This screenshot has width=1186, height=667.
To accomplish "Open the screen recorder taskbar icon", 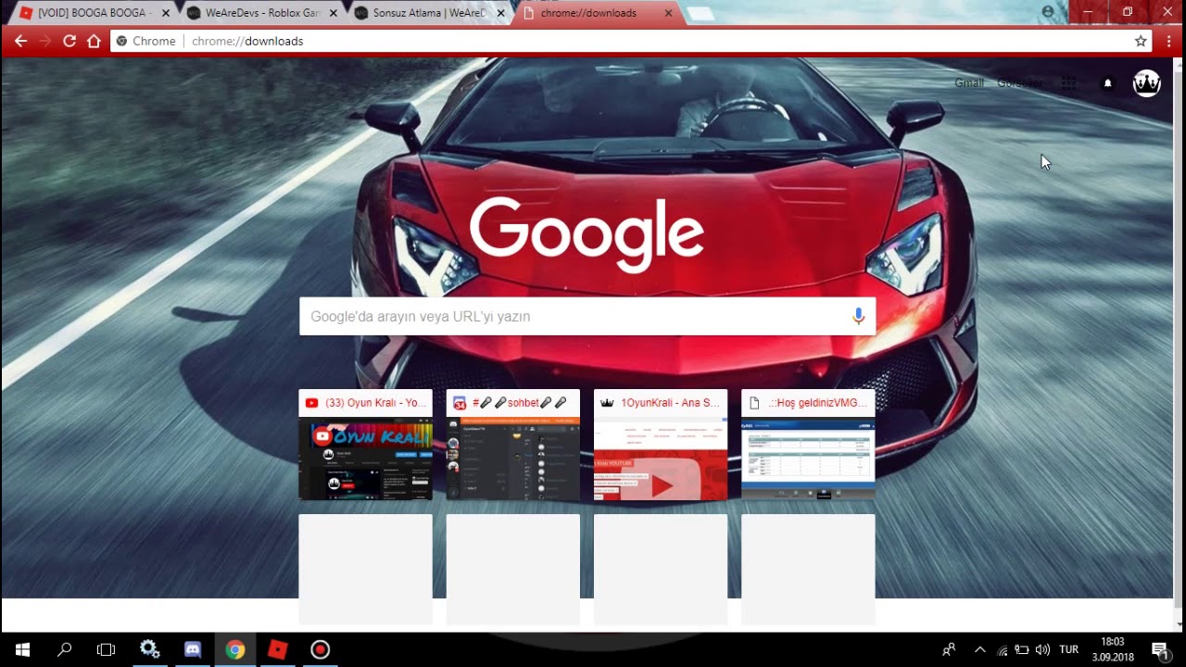I will point(321,649).
